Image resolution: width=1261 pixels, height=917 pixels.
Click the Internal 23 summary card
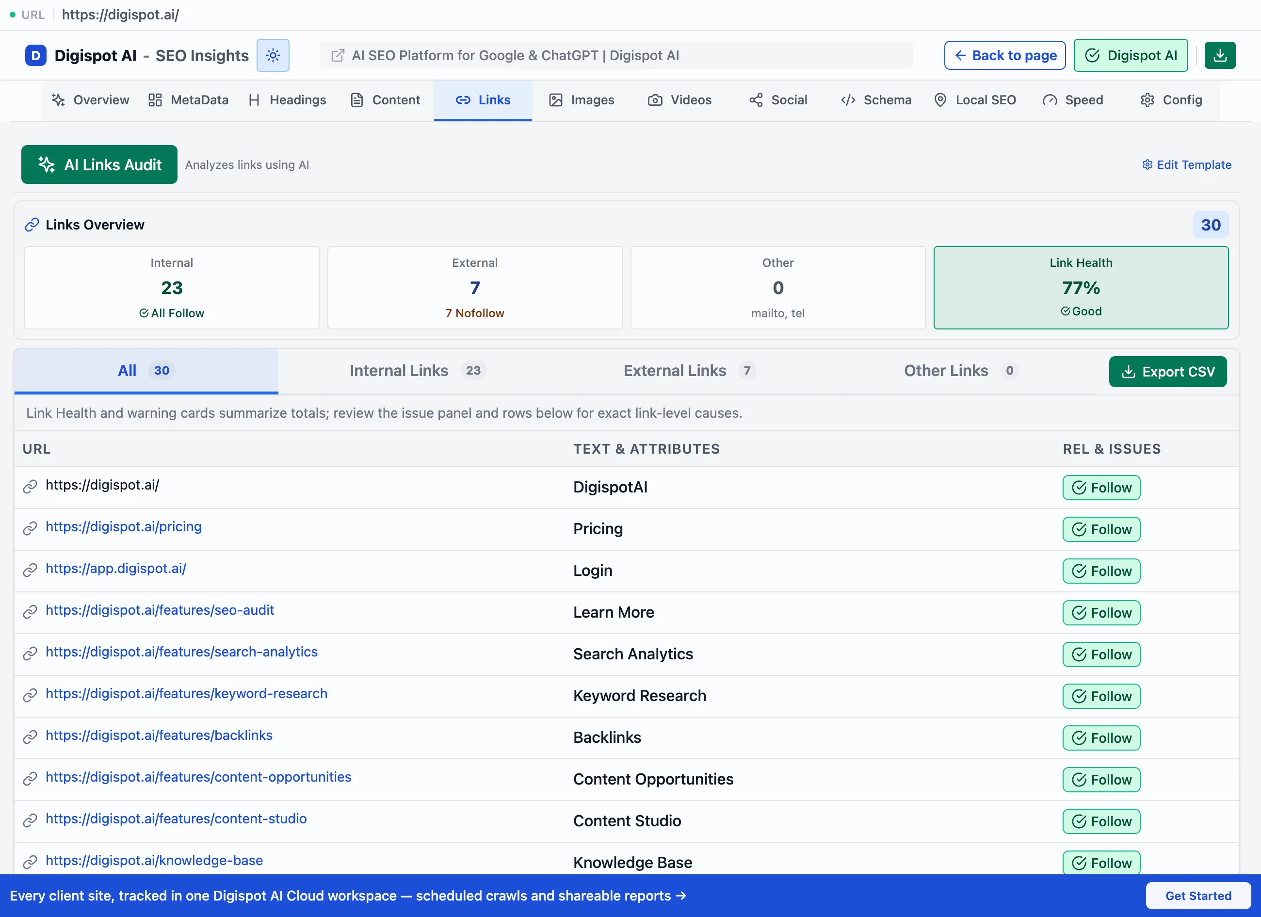tap(172, 288)
